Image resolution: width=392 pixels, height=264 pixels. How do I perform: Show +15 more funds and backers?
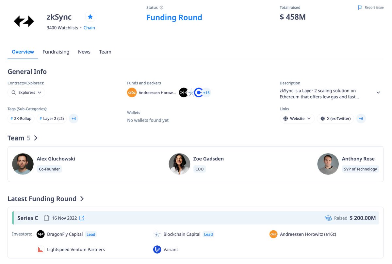[x=206, y=93]
